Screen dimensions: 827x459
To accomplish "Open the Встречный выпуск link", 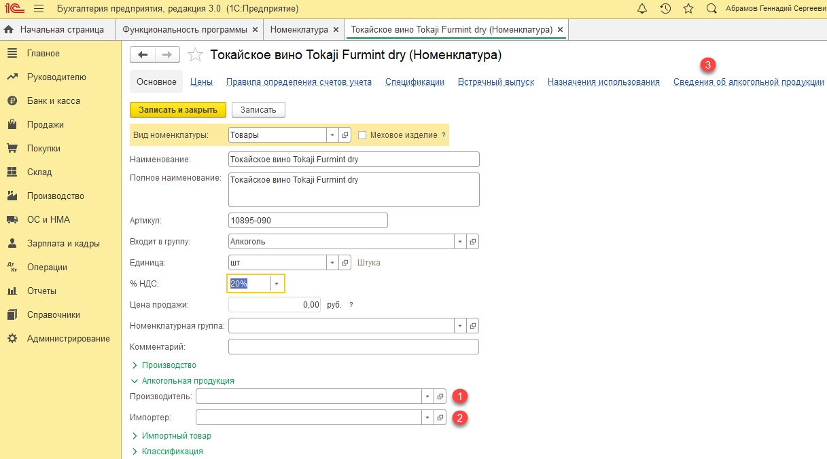I will click(x=496, y=82).
